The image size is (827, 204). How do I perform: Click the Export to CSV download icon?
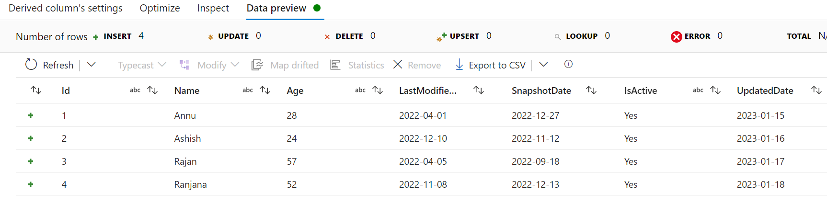459,65
